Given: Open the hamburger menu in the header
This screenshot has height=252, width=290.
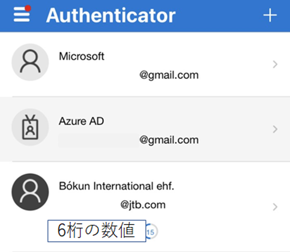Looking at the screenshot, I should (21, 15).
